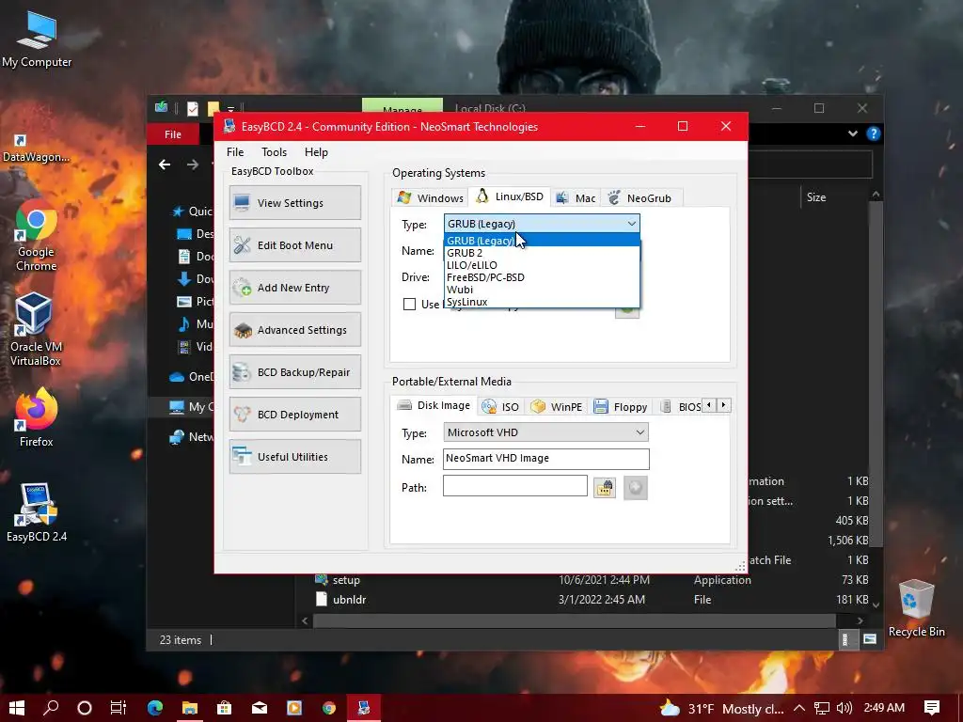Viewport: 963px width, 722px height.
Task: Open the DataWagon desktop shortcut
Action: click(x=36, y=149)
